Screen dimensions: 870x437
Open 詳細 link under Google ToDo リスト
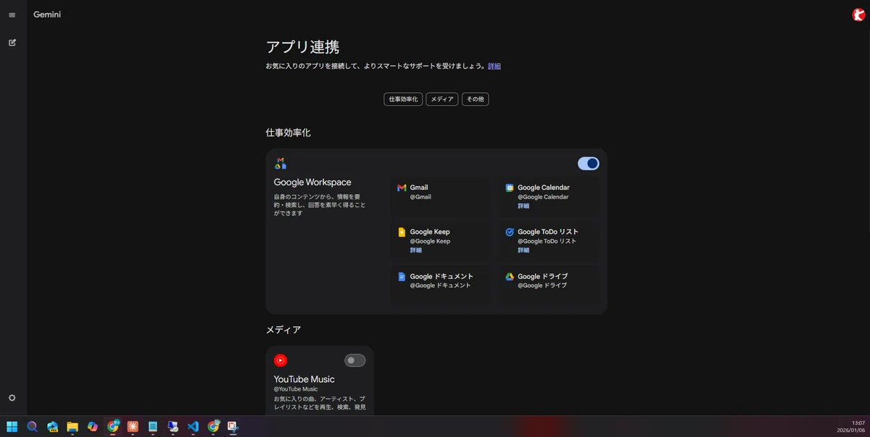(523, 250)
